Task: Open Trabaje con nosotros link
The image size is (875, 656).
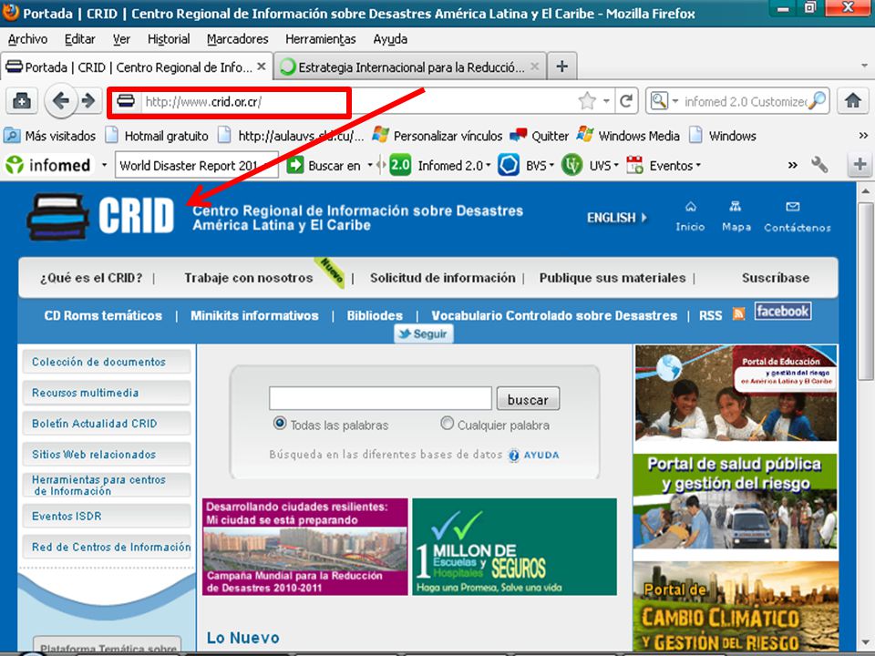Action: click(x=248, y=278)
